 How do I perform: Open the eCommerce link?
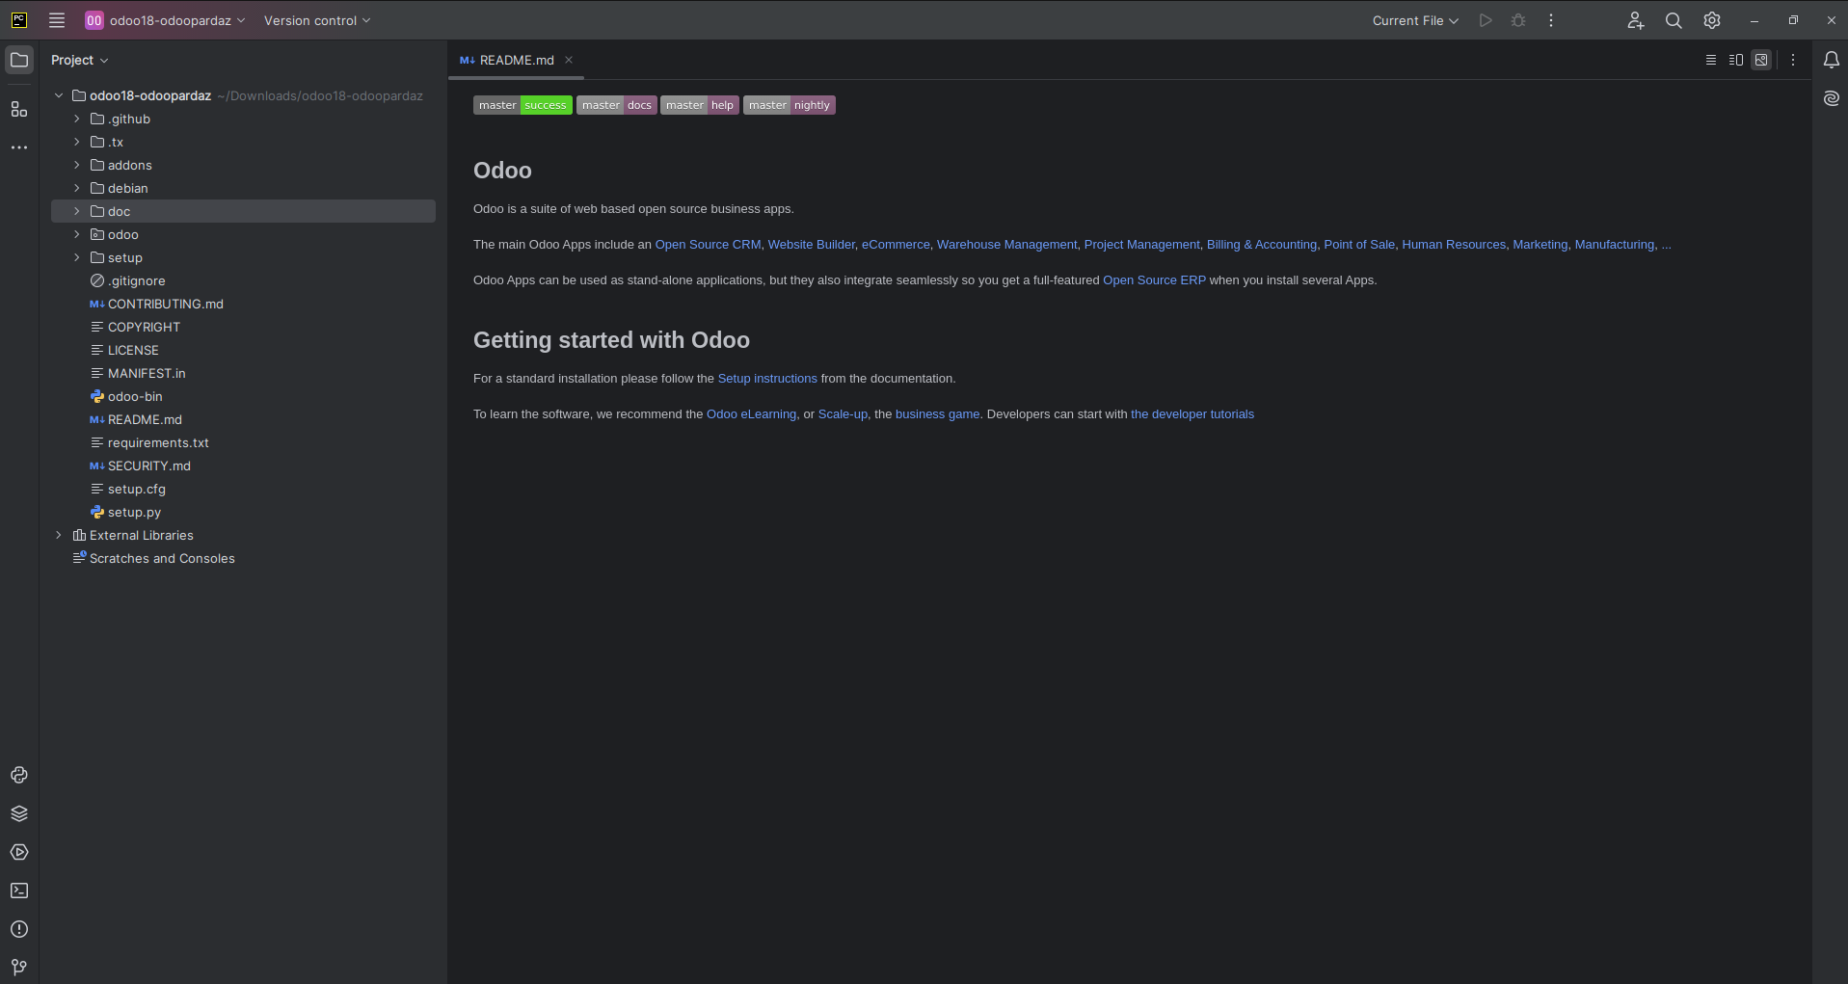pos(896,245)
